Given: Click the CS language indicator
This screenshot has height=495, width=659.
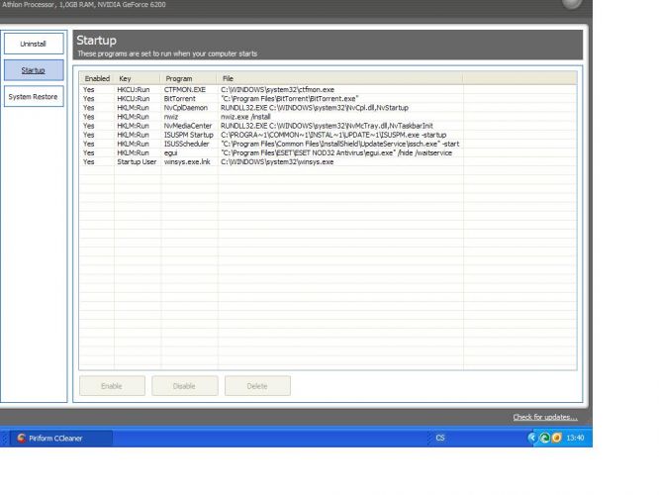Looking at the screenshot, I should coord(440,438).
